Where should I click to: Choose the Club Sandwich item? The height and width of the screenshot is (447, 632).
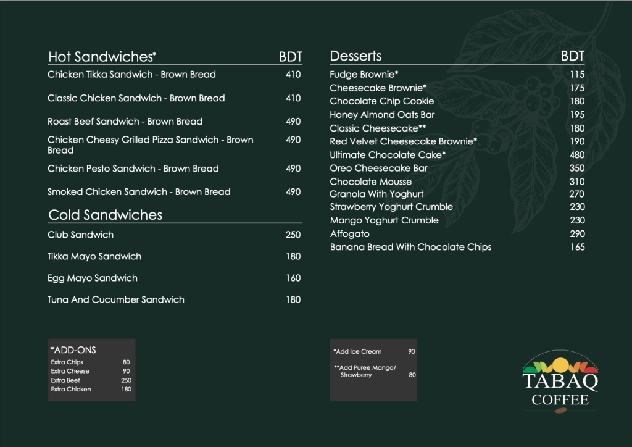(x=80, y=235)
